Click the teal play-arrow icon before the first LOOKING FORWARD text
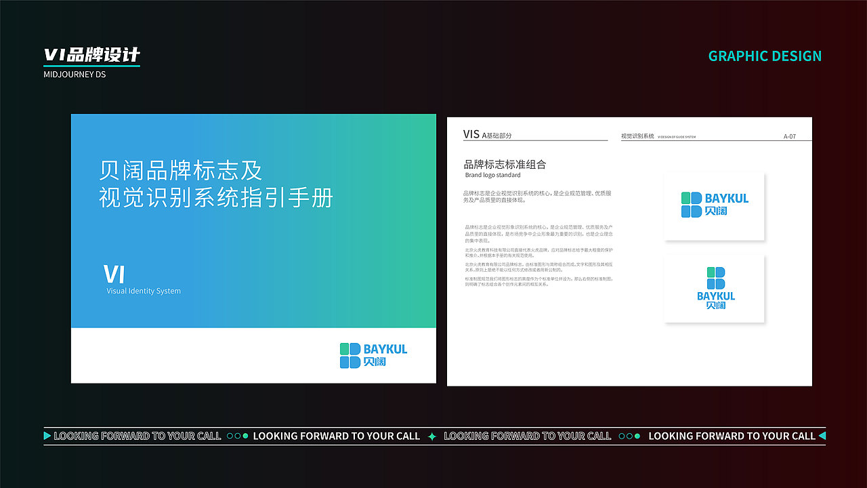This screenshot has height=488, width=867. pyautogui.click(x=46, y=436)
